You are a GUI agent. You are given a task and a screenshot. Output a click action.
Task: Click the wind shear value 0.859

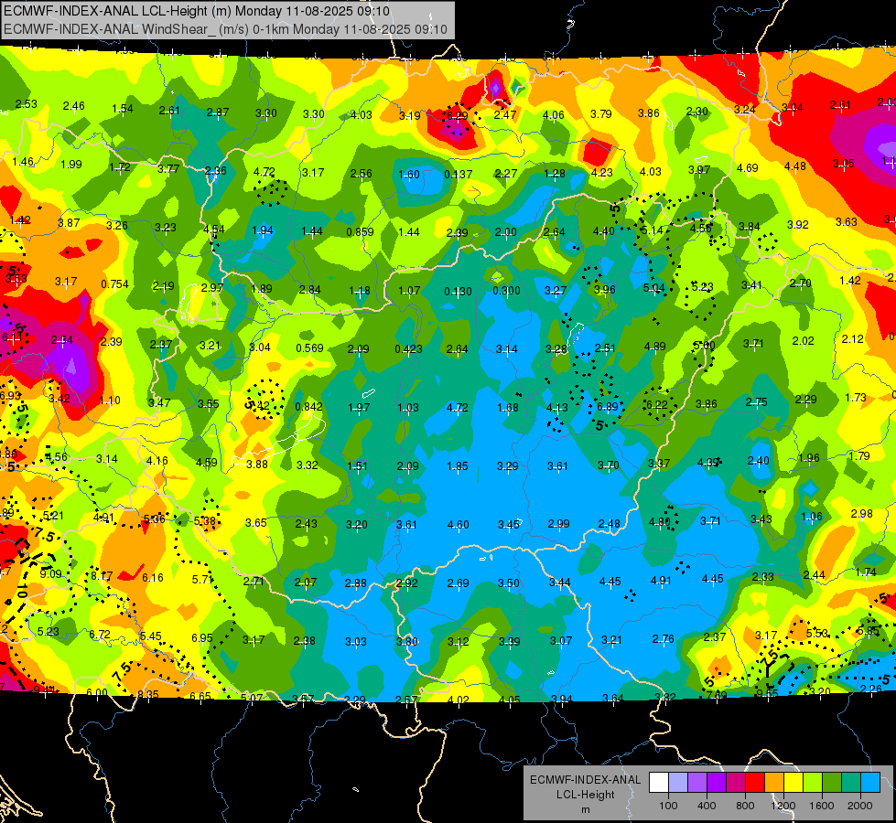(360, 232)
